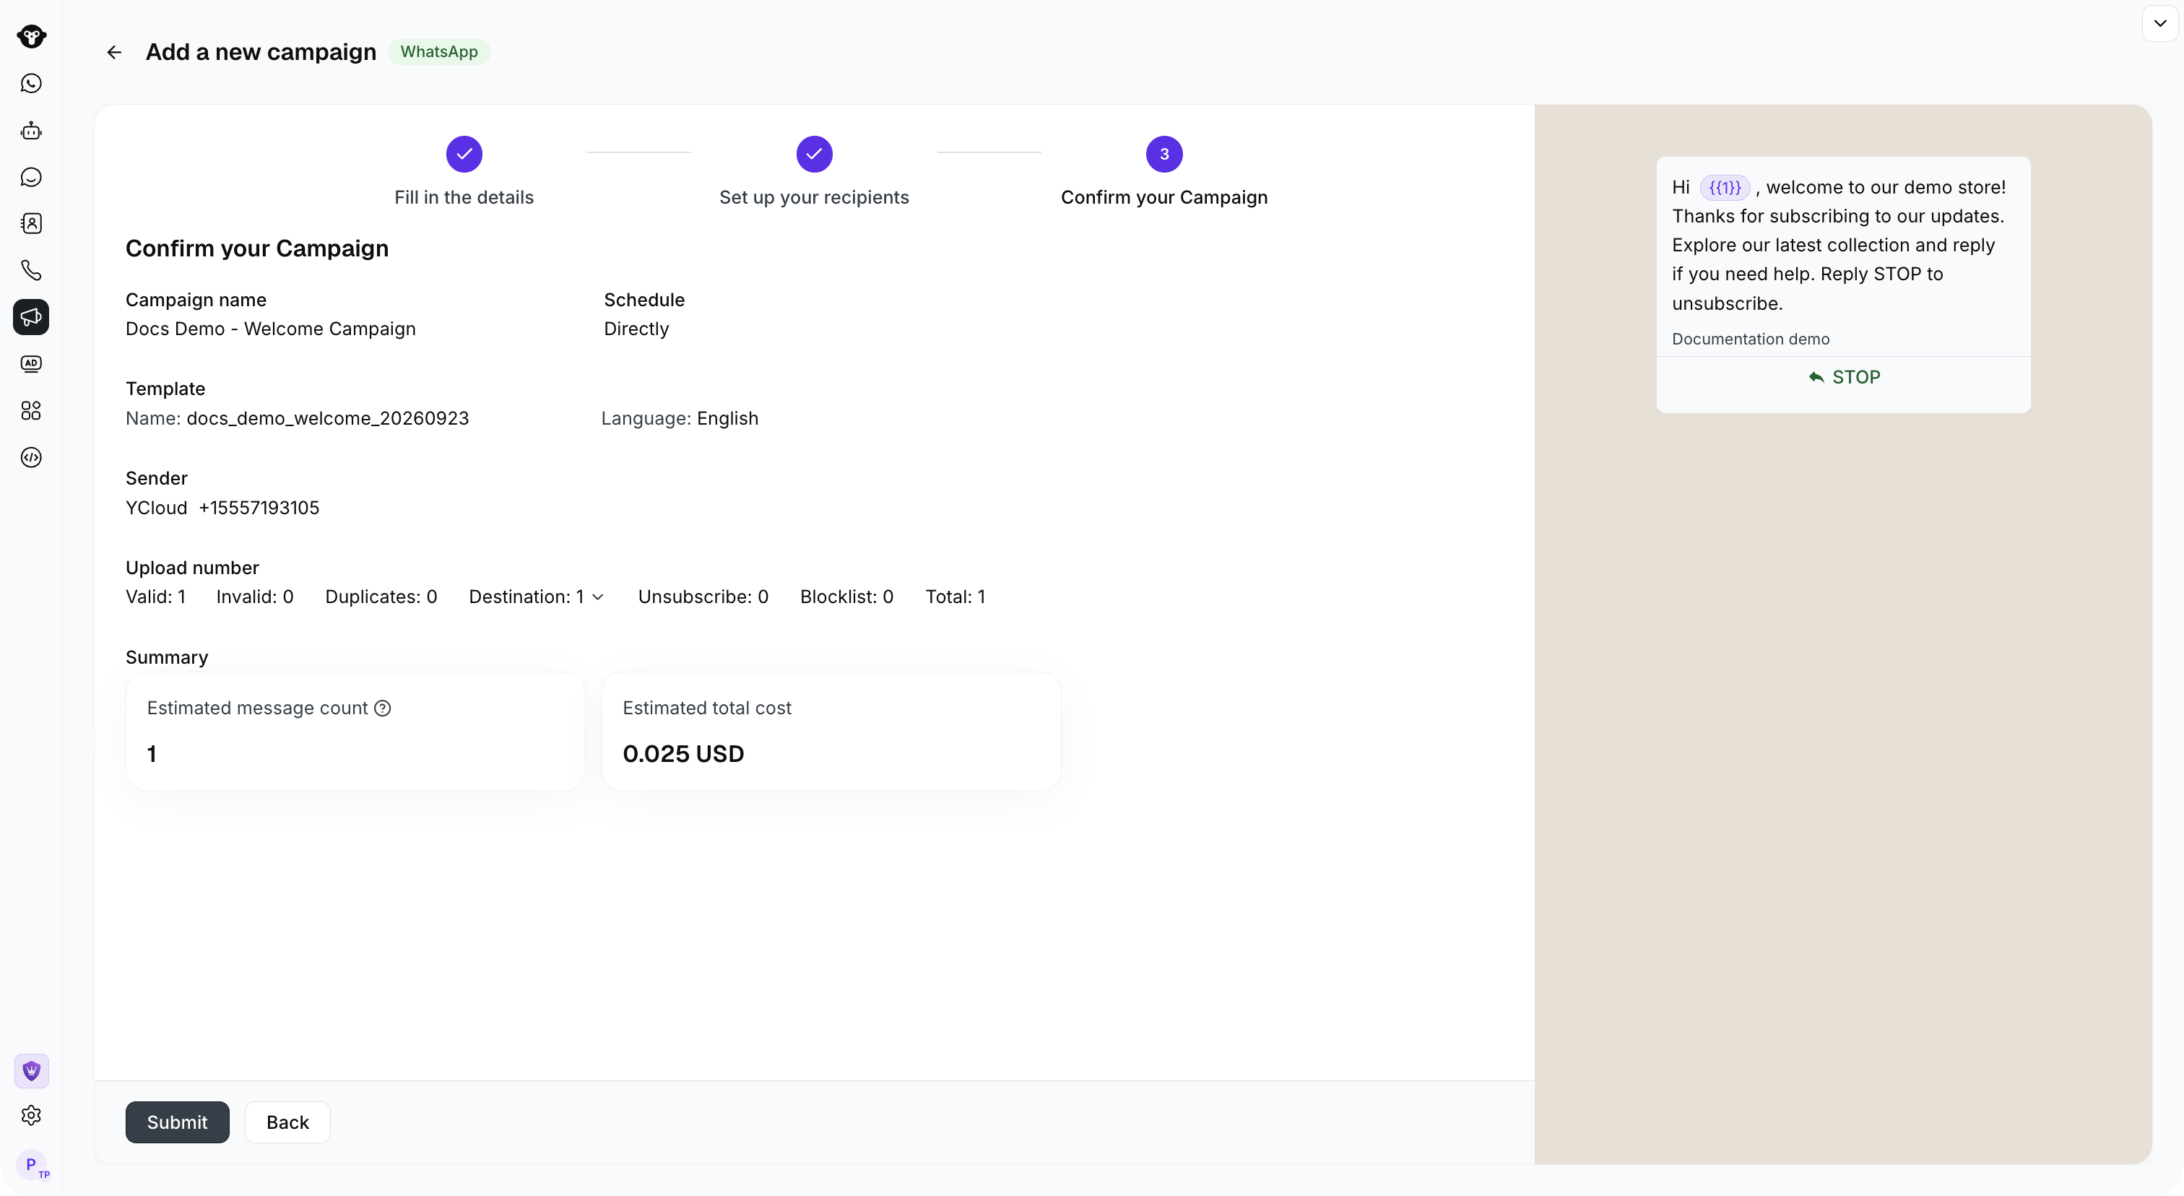Submit the campaign
2184x1196 pixels.
click(177, 1122)
